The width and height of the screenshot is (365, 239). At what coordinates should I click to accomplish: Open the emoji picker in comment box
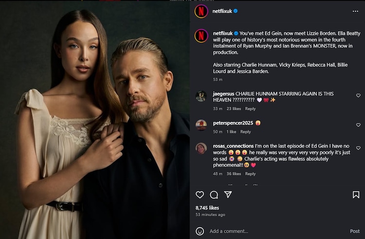pyautogui.click(x=200, y=231)
